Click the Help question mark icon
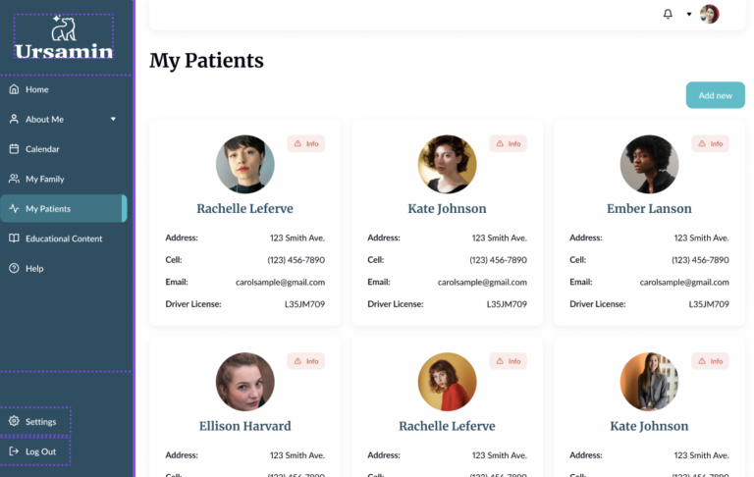This screenshot has width=754, height=477. click(x=14, y=268)
